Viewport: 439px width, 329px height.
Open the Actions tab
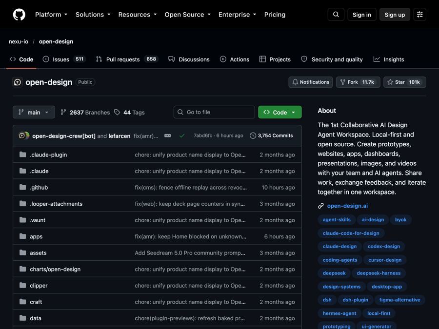pyautogui.click(x=235, y=59)
